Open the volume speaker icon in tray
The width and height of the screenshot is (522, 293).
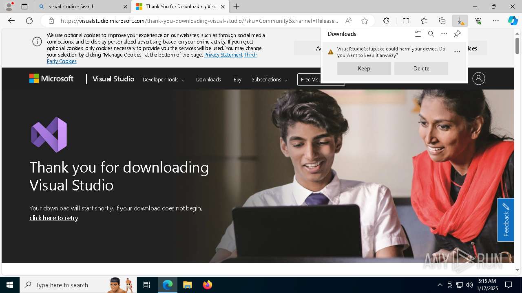[469, 285]
